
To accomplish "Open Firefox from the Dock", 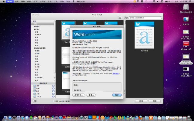I will [140, 117].
